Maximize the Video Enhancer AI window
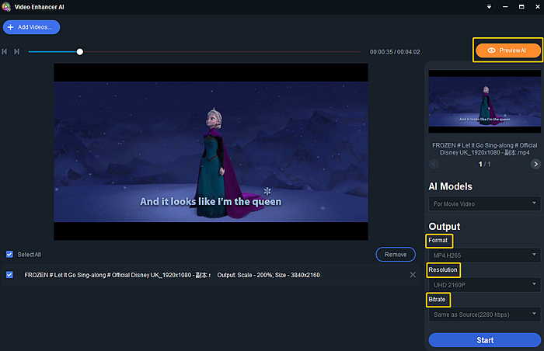This screenshot has height=351, width=544. [x=521, y=6]
